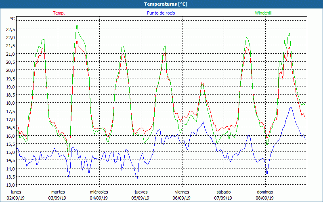The height and width of the screenshot is (202, 323).
Task: Click the 13,5 y-axis value
Action: tap(10, 177)
